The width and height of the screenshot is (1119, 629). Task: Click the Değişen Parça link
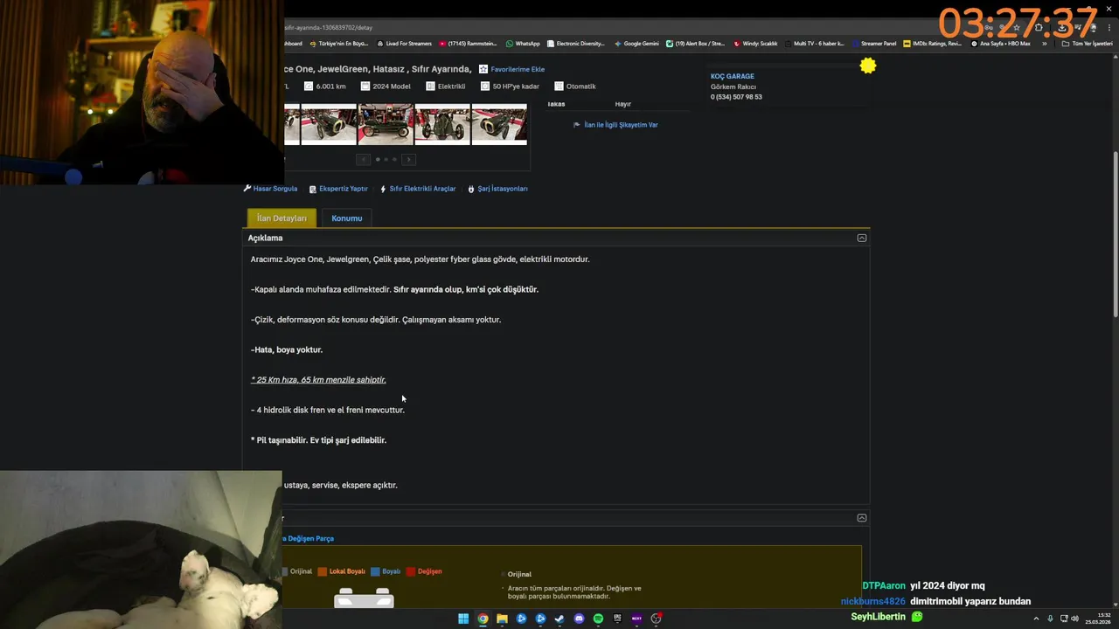[309, 539]
